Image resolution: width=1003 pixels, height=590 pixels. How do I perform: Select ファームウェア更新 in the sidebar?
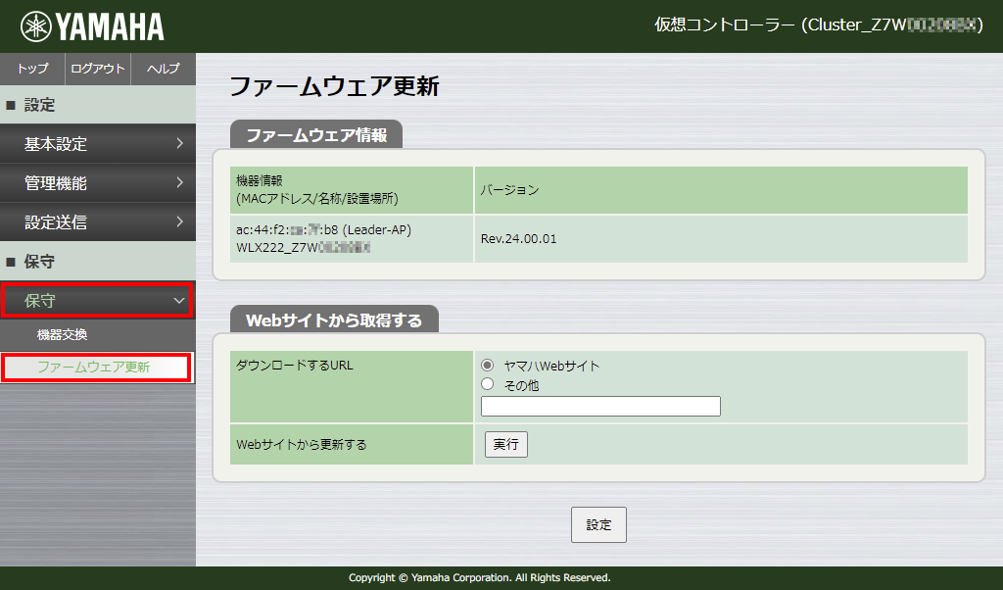(x=98, y=368)
